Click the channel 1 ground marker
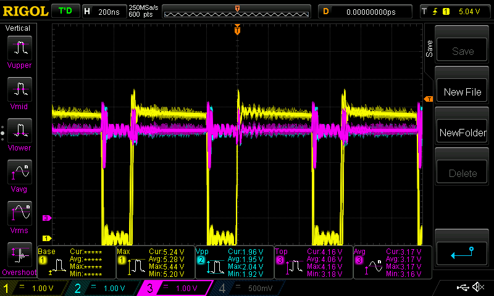 pos(47,238)
